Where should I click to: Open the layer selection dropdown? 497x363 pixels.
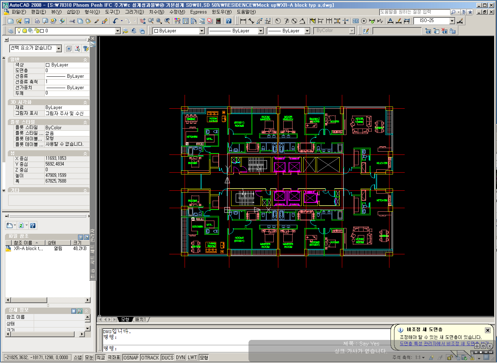coord(118,31)
